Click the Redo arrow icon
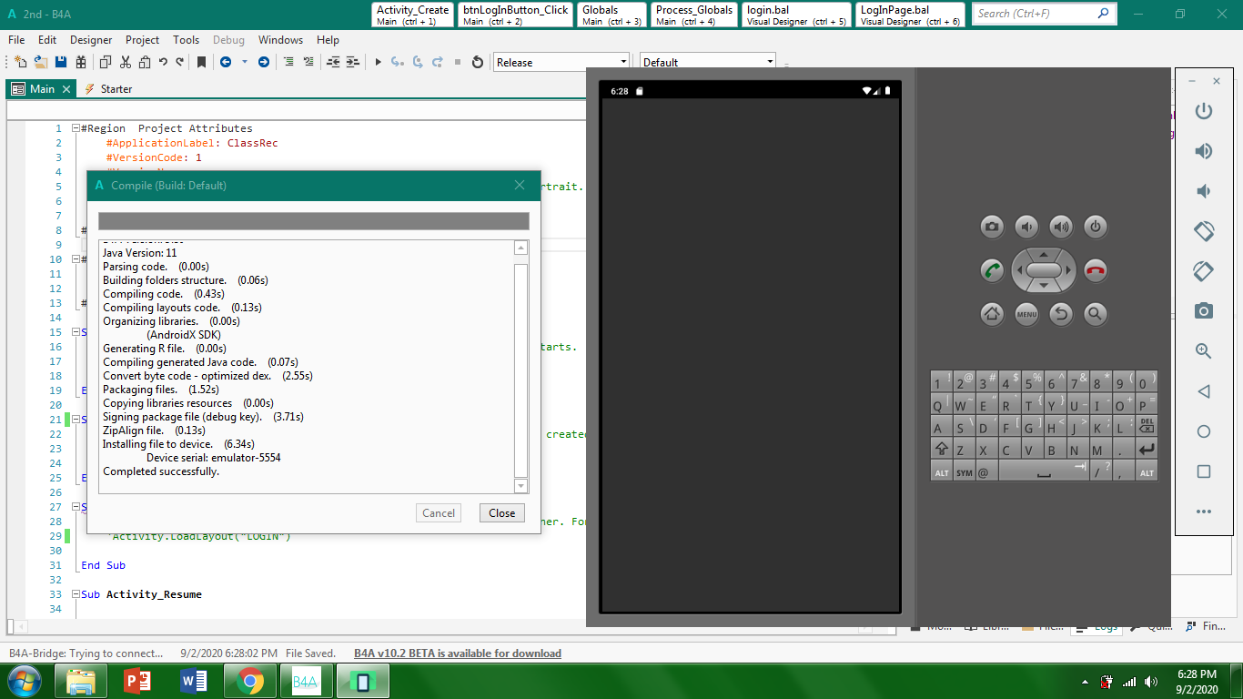The image size is (1243, 699). (x=179, y=62)
